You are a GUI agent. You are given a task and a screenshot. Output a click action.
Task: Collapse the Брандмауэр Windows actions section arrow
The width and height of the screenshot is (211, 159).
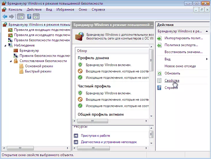tap(208, 31)
